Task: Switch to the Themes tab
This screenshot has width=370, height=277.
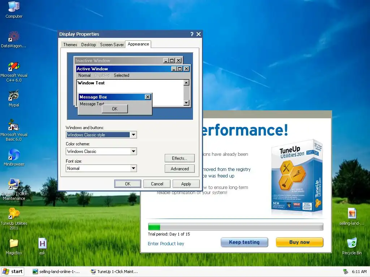Action: tap(70, 44)
